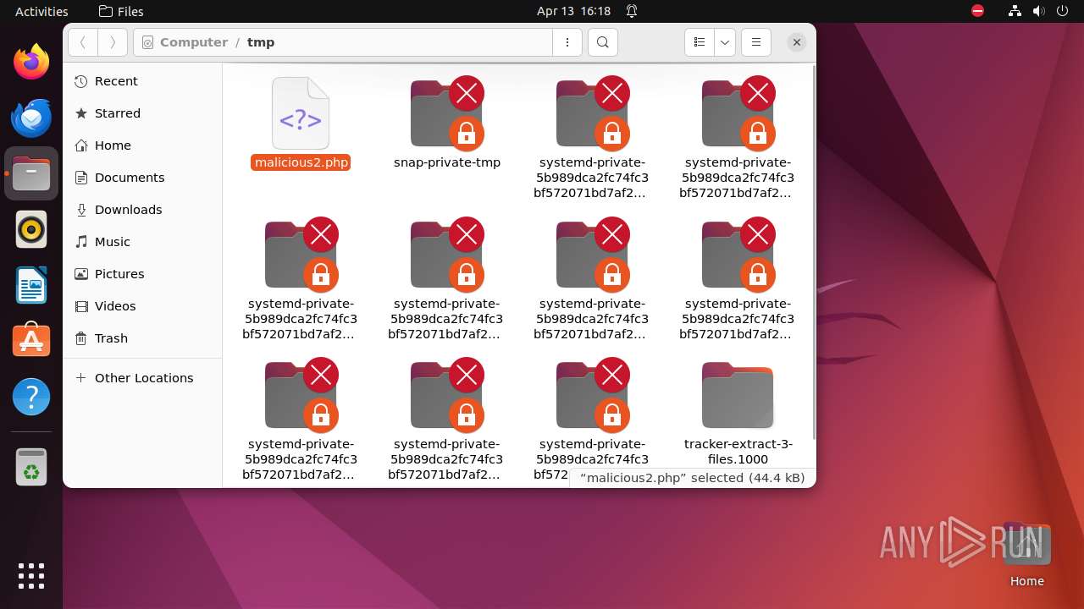Click Other Locations in sidebar
The image size is (1084, 609).
[142, 378]
